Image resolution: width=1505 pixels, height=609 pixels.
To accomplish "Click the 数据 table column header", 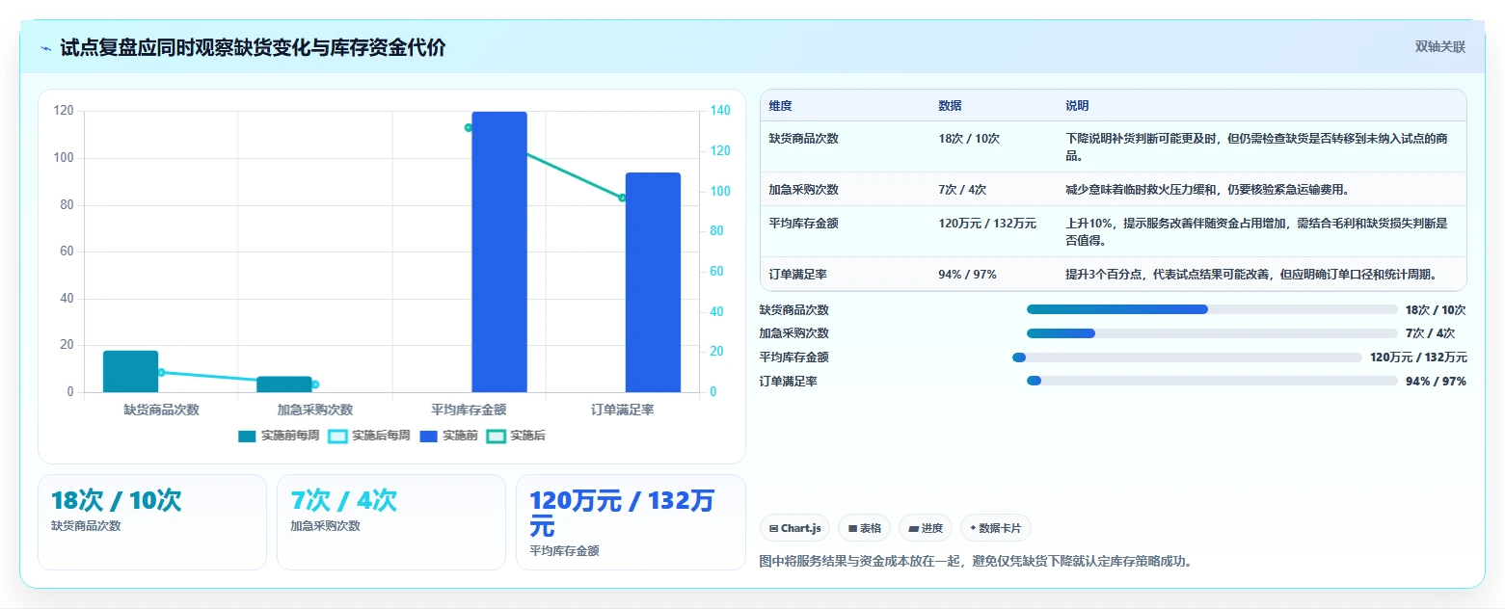I will (950, 106).
